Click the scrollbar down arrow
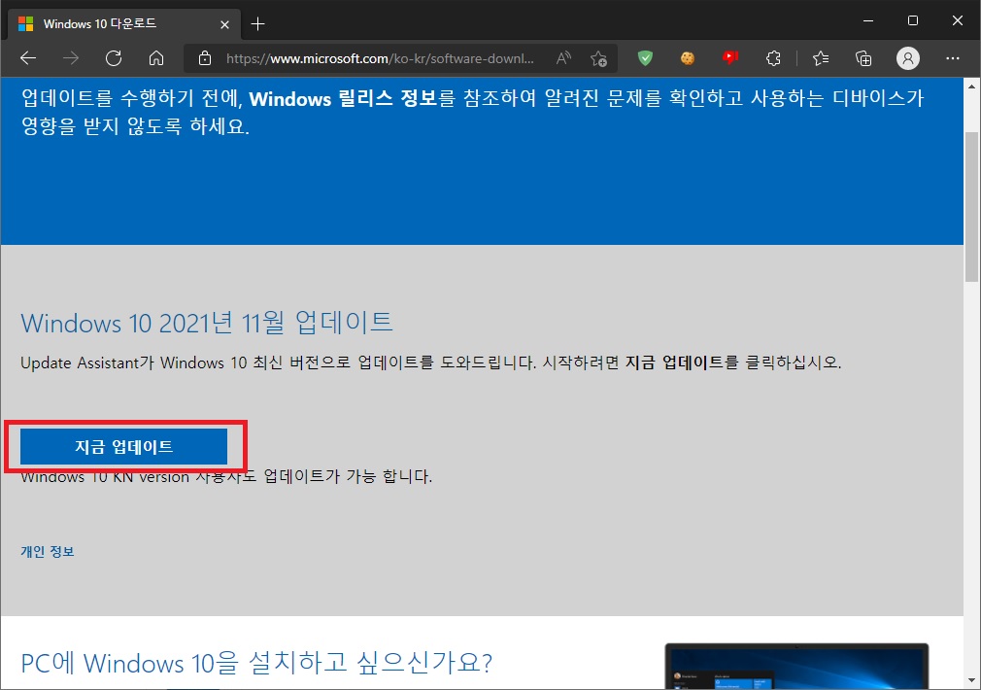This screenshot has height=690, width=981. [971, 680]
